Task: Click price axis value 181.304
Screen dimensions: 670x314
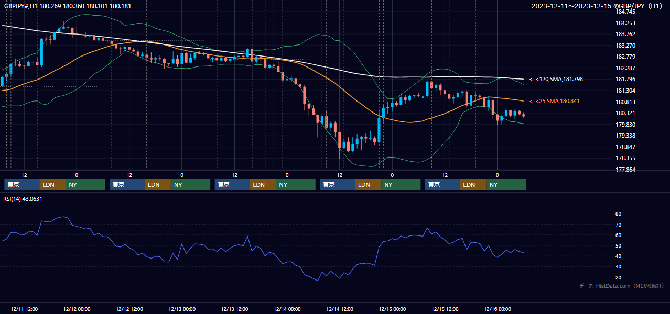Action: [625, 91]
